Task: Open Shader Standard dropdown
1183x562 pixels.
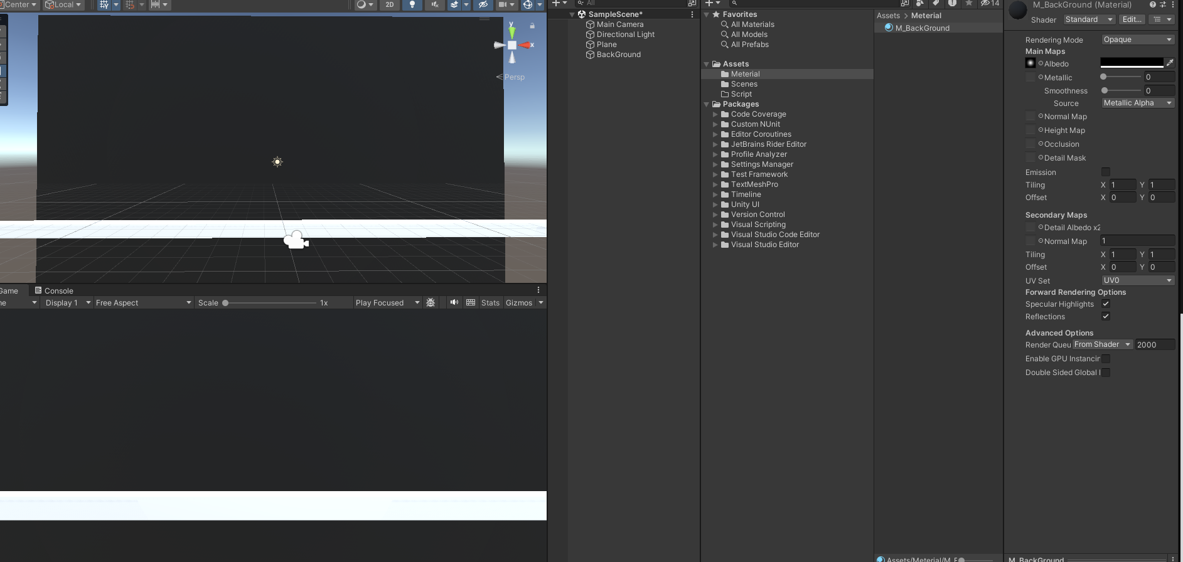Action: pyautogui.click(x=1089, y=19)
